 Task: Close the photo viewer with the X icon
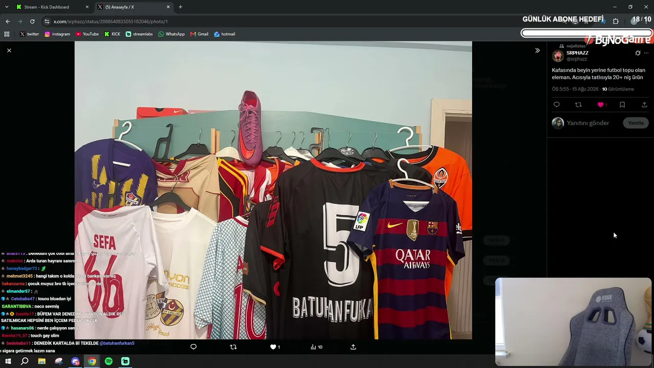[x=9, y=50]
